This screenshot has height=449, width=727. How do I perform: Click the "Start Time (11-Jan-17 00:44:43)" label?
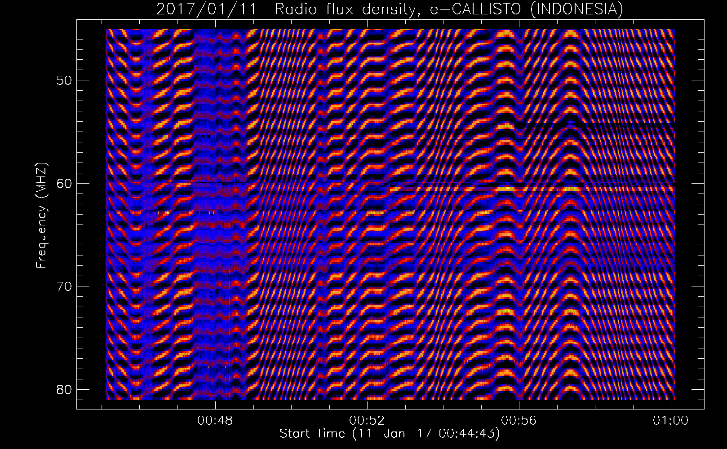tap(390, 434)
